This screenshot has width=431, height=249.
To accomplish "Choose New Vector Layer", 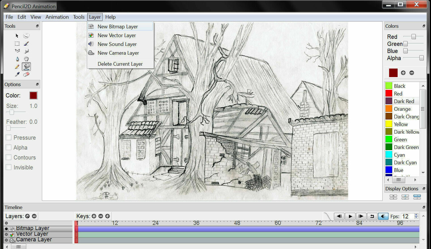I will (x=120, y=35).
